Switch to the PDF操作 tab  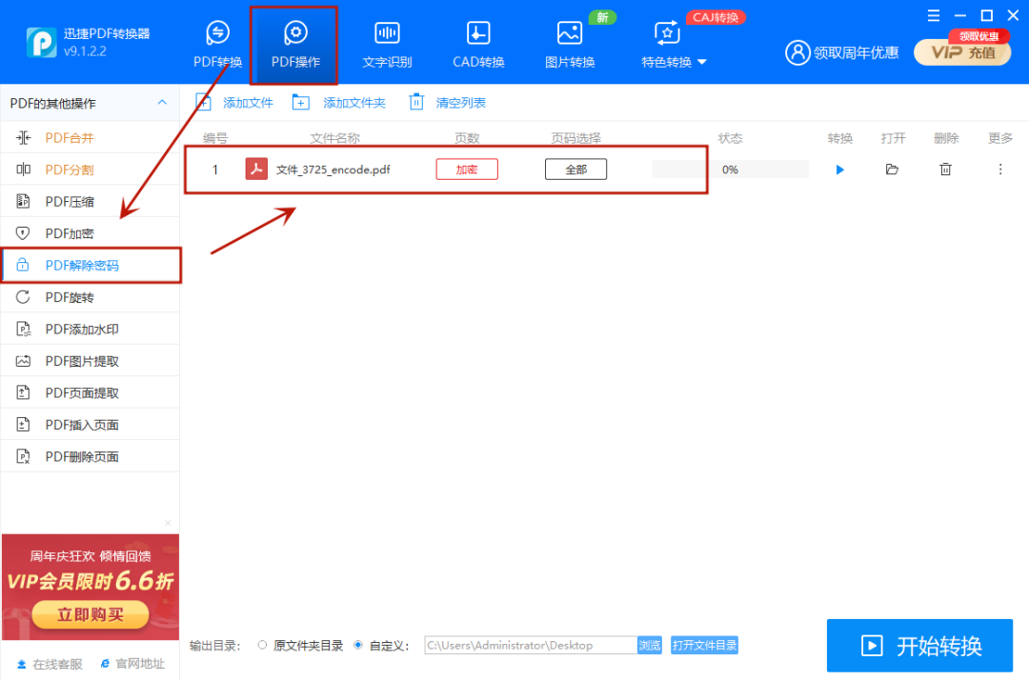[x=295, y=44]
